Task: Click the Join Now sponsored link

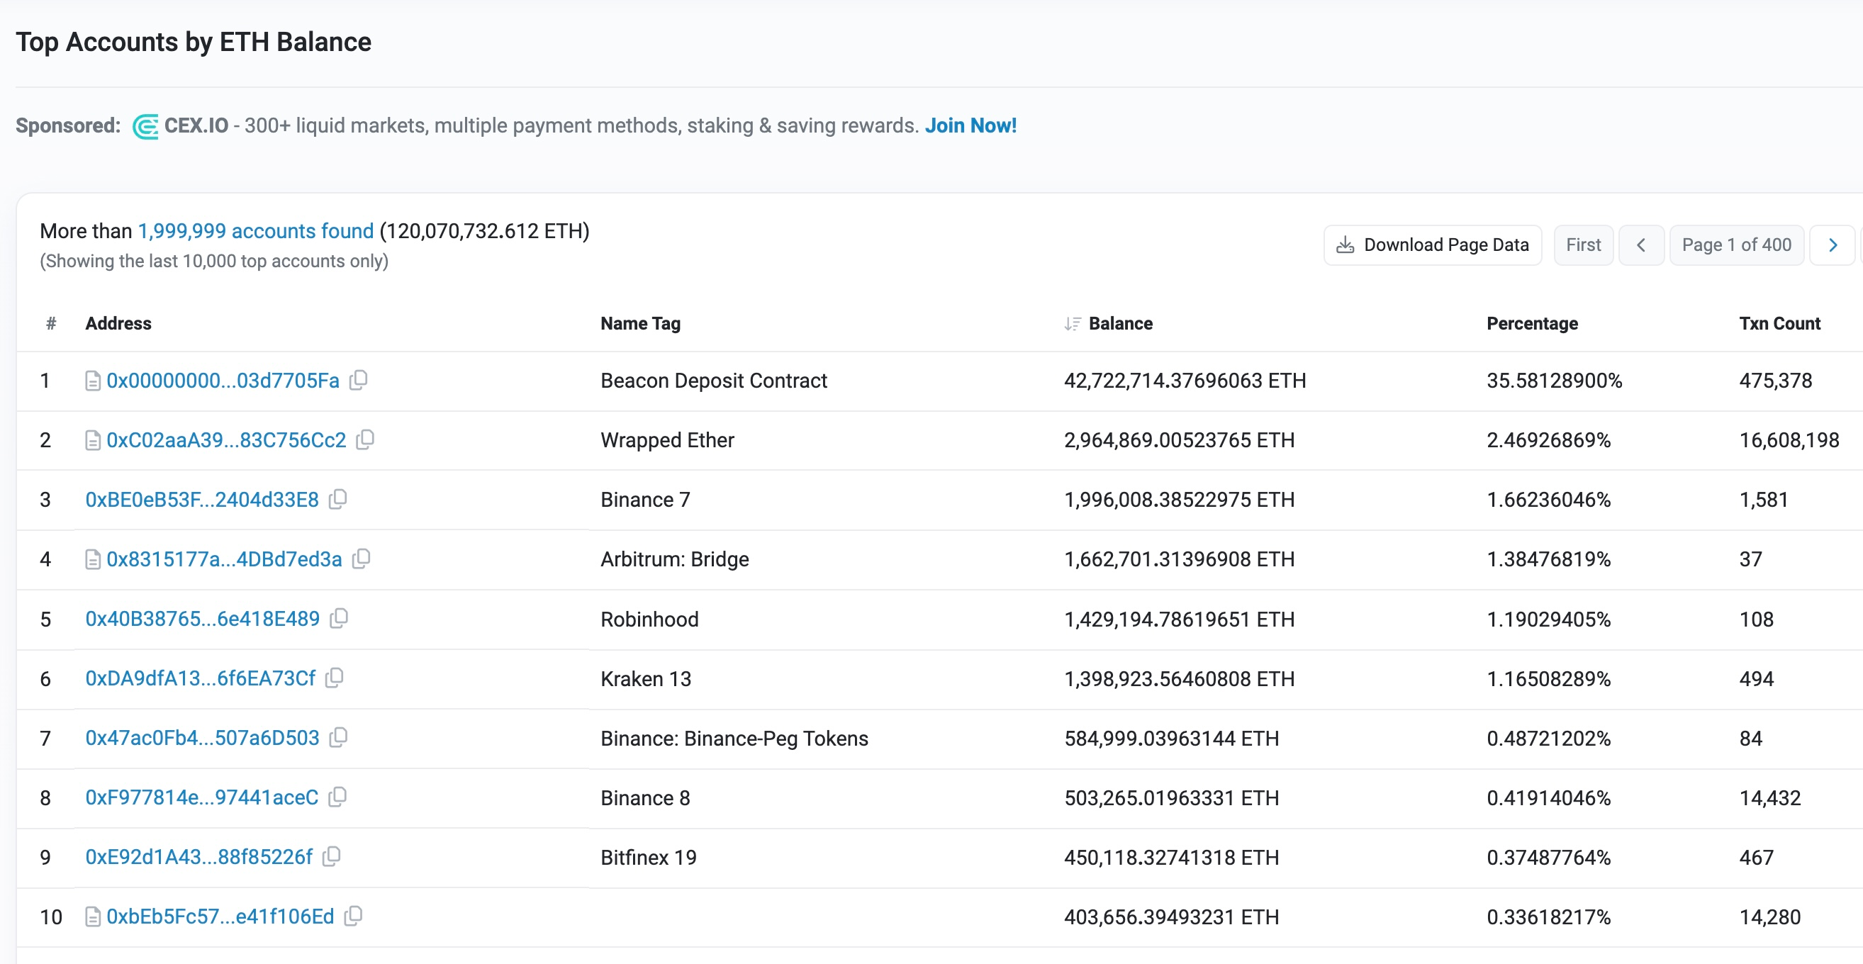Action: [971, 124]
